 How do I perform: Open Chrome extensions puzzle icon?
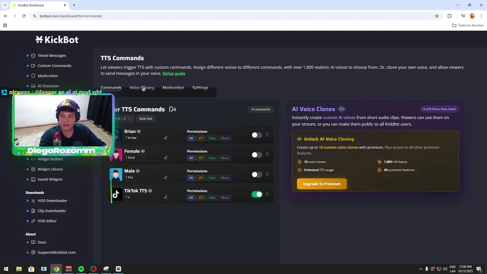[x=450, y=16]
